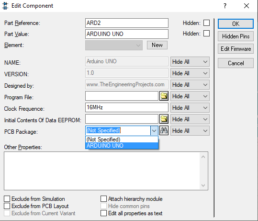Click Edit Firmware button
The height and width of the screenshot is (221, 258).
click(x=236, y=49)
